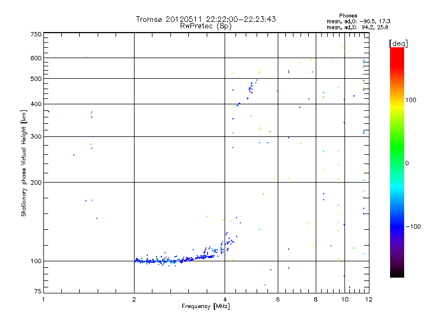The height and width of the screenshot is (326, 434).
Task: Click the y-axis tick label '75'
Action: 38,291
